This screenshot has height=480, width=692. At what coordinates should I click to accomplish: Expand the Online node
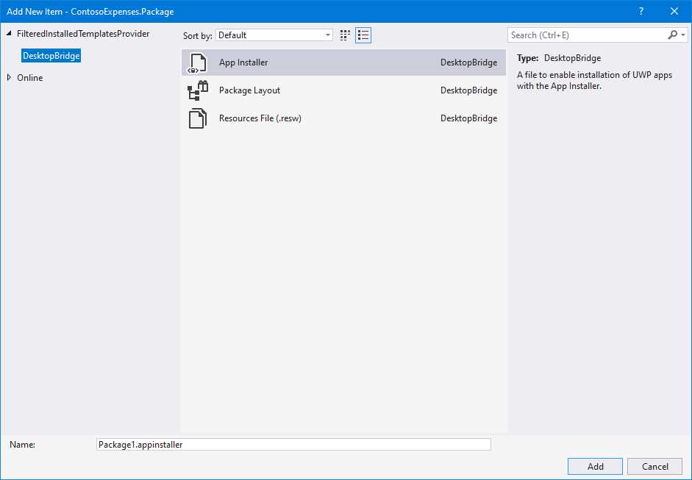click(7, 77)
